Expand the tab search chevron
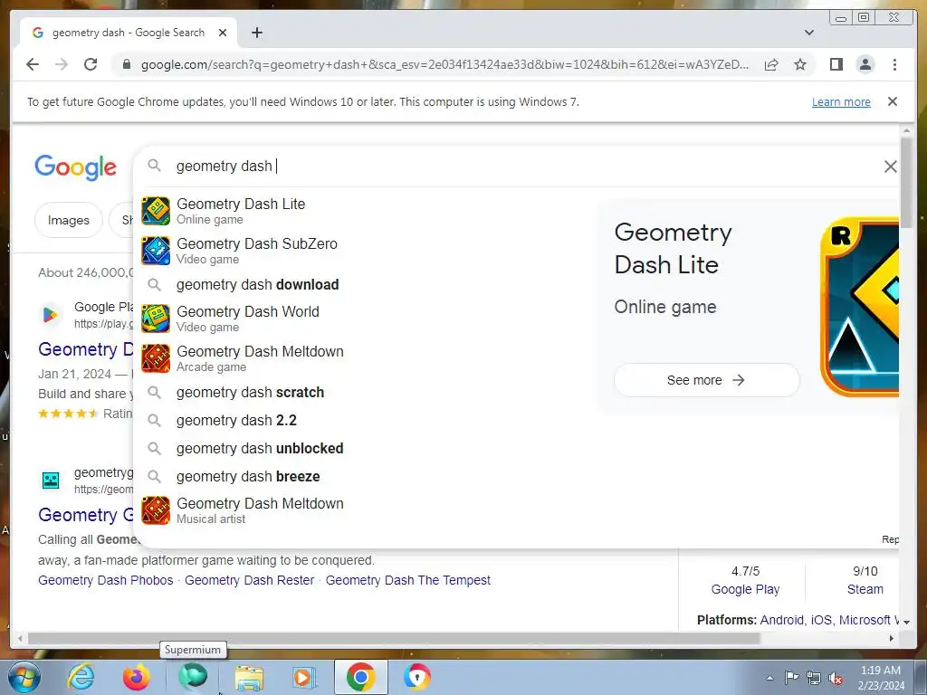 point(809,33)
